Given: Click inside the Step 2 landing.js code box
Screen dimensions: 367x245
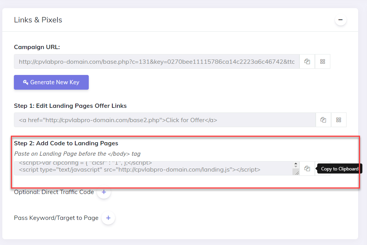Looking at the screenshot, I should click(153, 168).
